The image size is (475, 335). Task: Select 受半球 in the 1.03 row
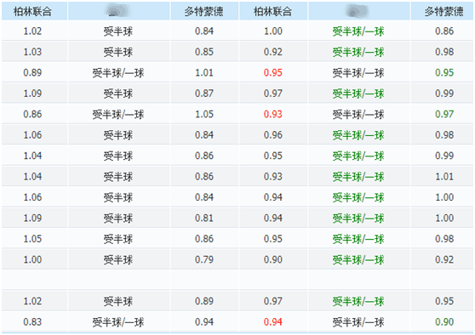click(118, 52)
